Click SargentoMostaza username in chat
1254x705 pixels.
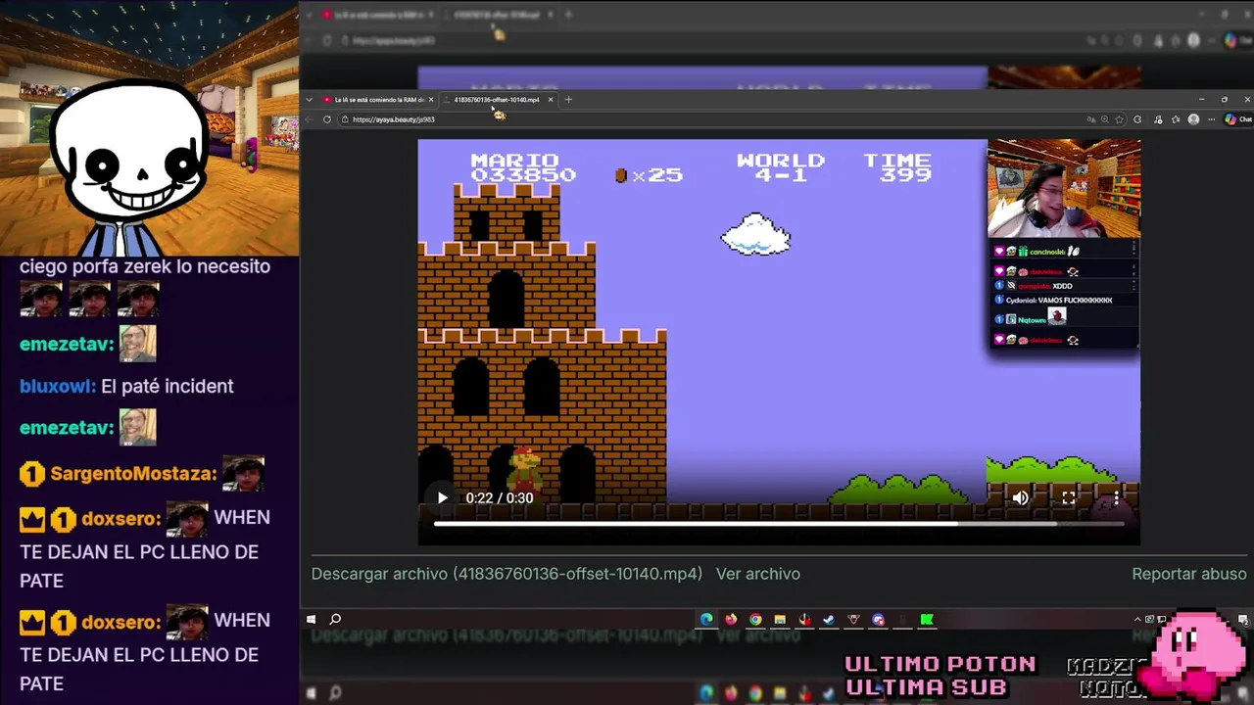[x=132, y=474]
